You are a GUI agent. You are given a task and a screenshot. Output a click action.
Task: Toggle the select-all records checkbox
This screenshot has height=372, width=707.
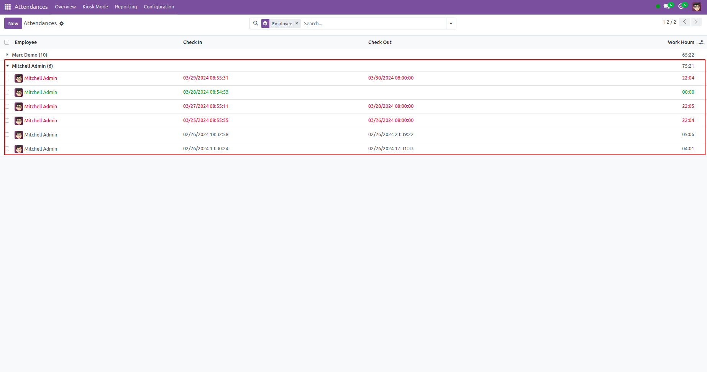click(x=7, y=42)
